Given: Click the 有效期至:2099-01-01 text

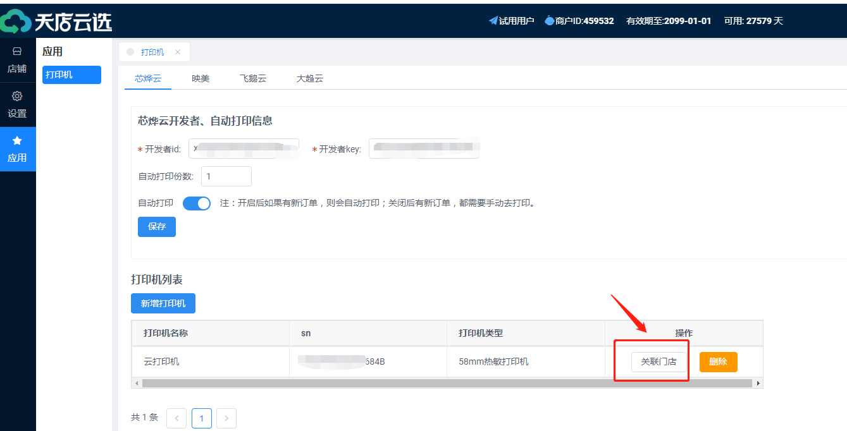Looking at the screenshot, I should tap(669, 21).
